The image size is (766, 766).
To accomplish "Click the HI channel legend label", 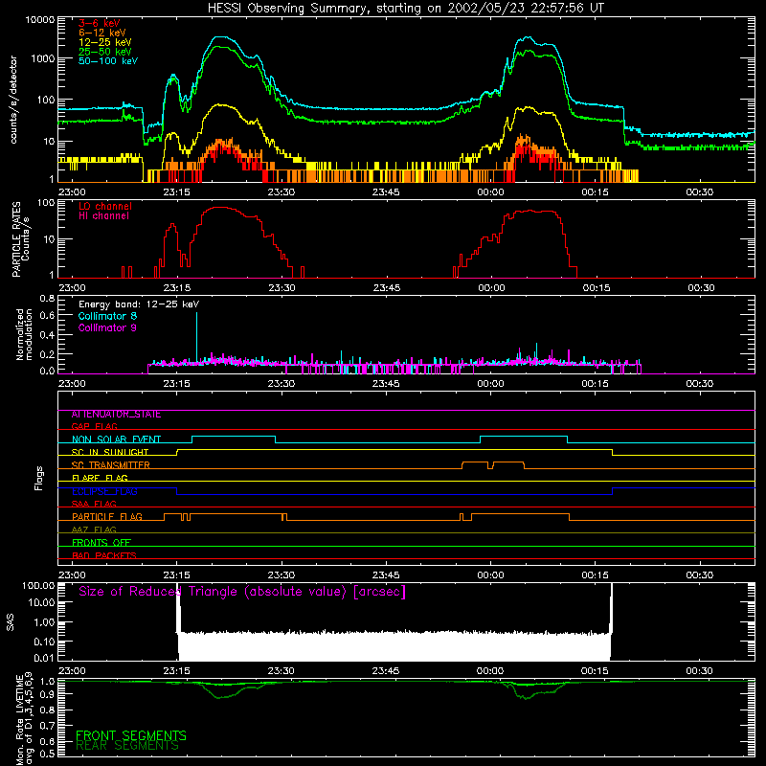I will pos(103,216).
